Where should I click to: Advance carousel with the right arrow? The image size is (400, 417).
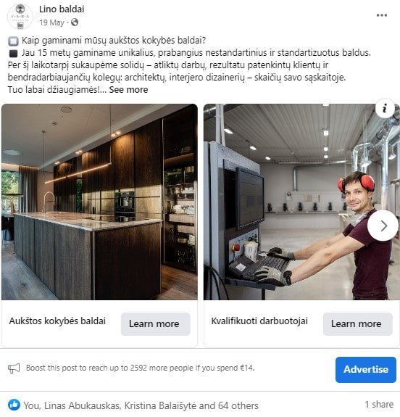point(383,226)
